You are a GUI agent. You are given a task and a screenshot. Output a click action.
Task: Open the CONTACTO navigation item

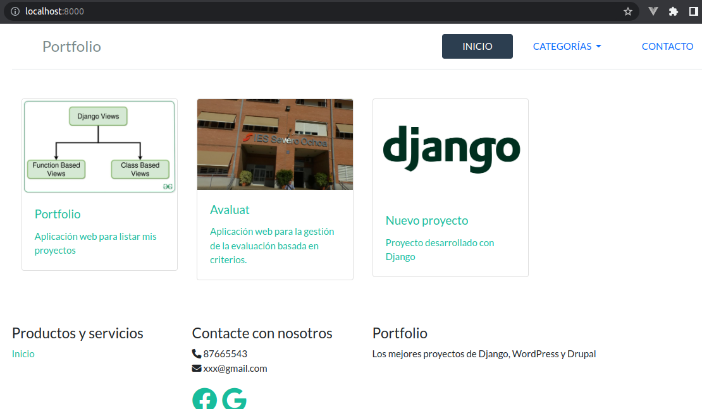[x=667, y=46]
